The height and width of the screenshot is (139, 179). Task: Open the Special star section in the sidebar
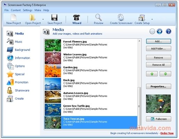click(16, 74)
